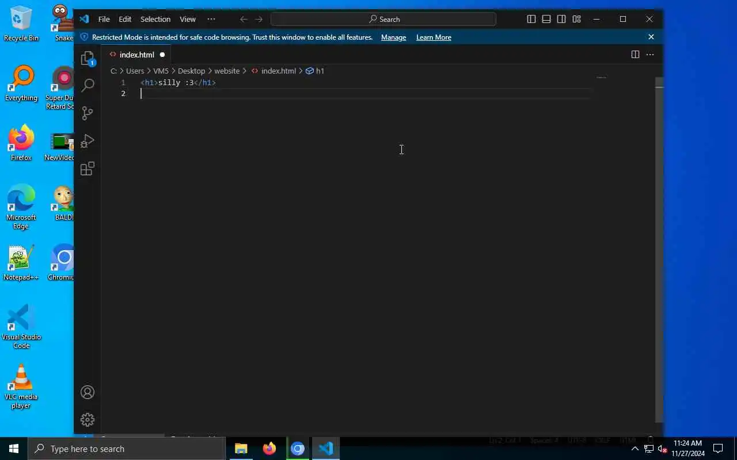Open the Run and Debug view

[x=88, y=141]
